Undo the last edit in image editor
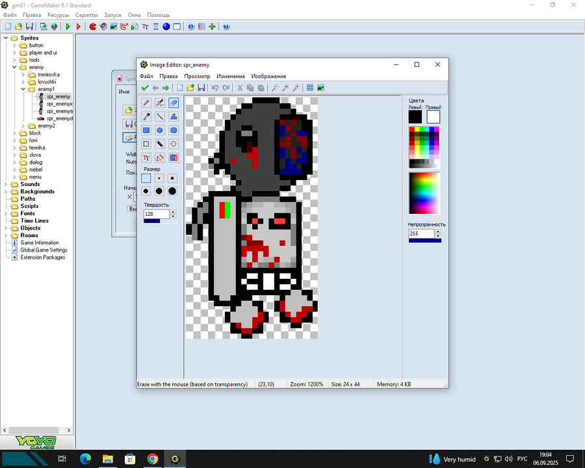585x468 pixels. 215,88
